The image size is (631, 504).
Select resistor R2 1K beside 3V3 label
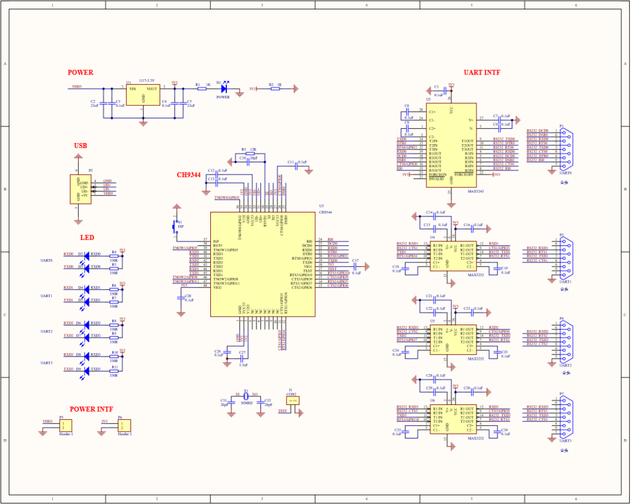pos(275,88)
